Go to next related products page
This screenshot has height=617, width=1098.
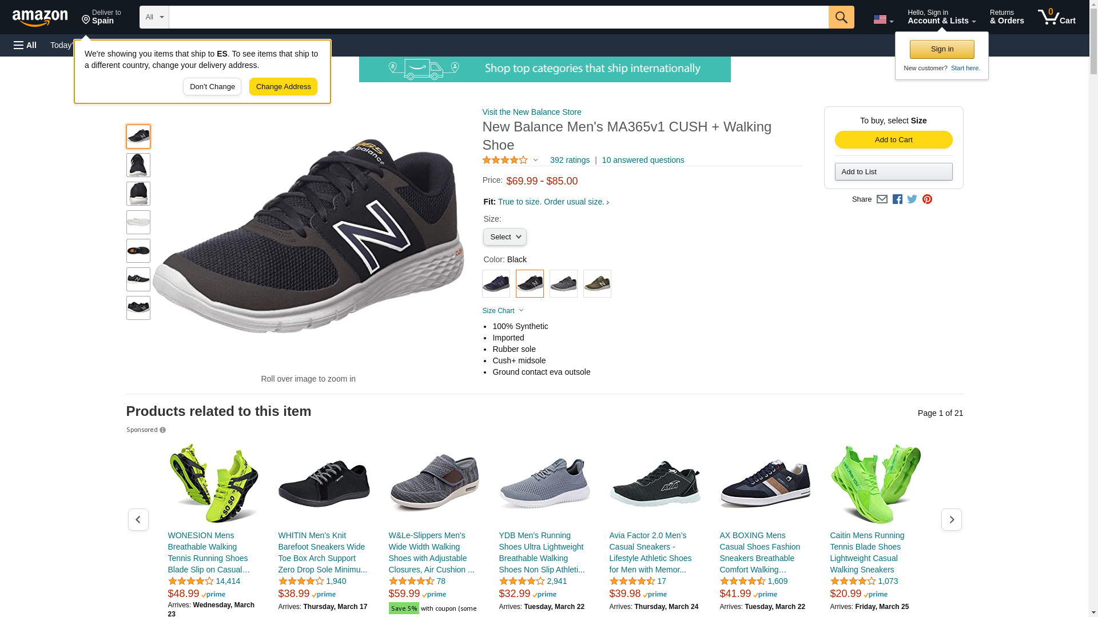pyautogui.click(x=951, y=519)
